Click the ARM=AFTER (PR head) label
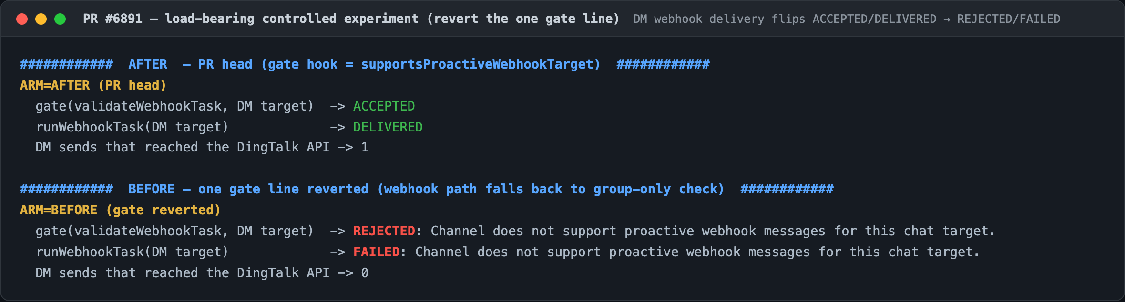 click(93, 85)
